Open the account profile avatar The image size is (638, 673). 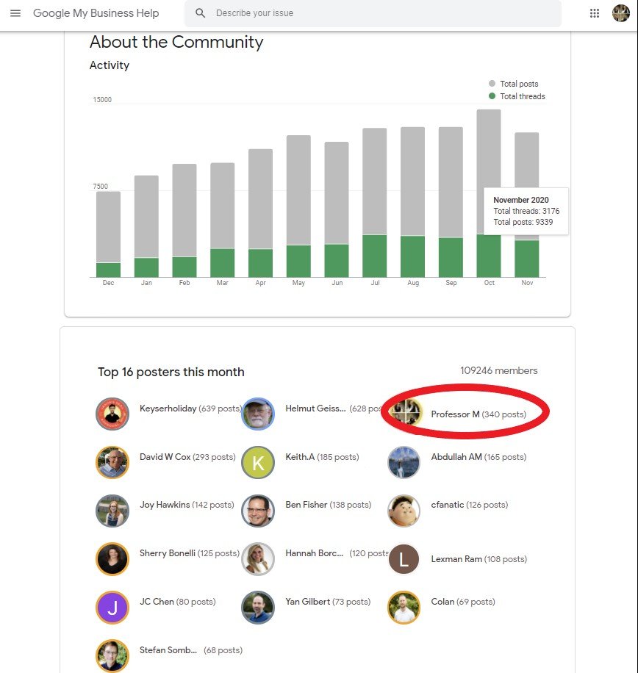point(620,13)
